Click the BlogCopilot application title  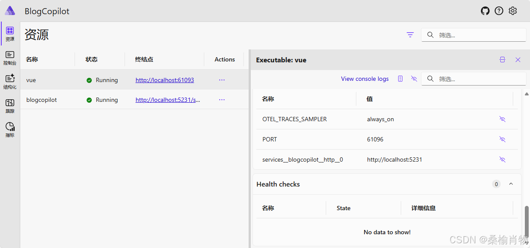pyautogui.click(x=47, y=11)
